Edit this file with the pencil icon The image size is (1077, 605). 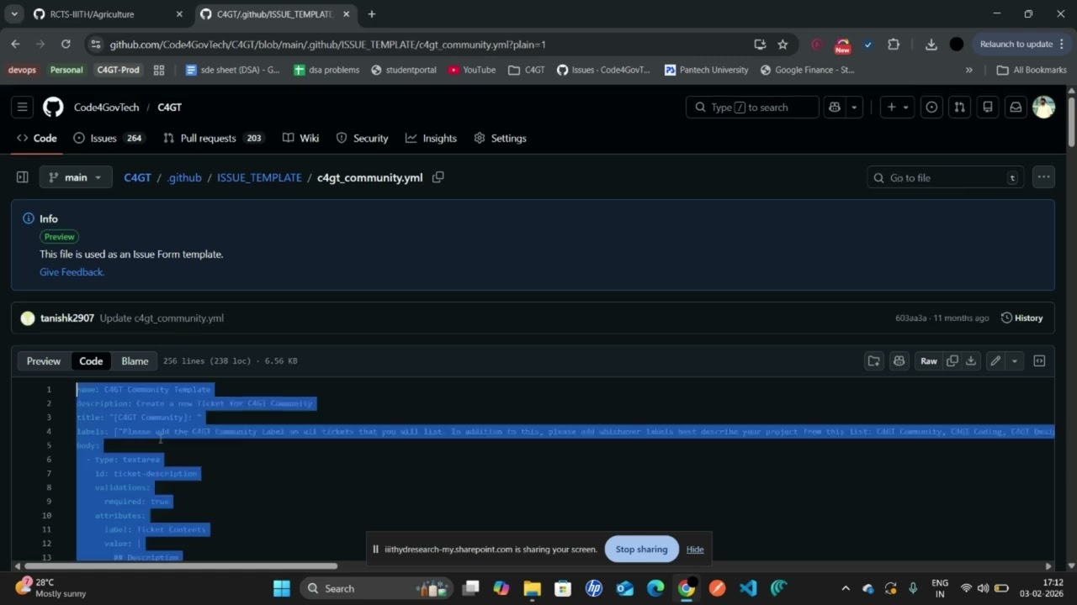pyautogui.click(x=995, y=360)
